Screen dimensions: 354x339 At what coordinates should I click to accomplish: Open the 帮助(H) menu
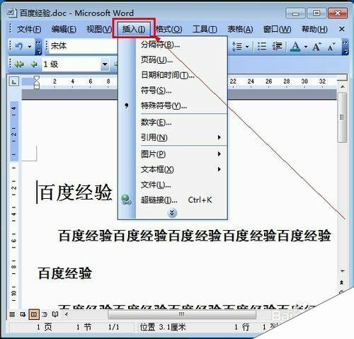pyautogui.click(x=314, y=29)
